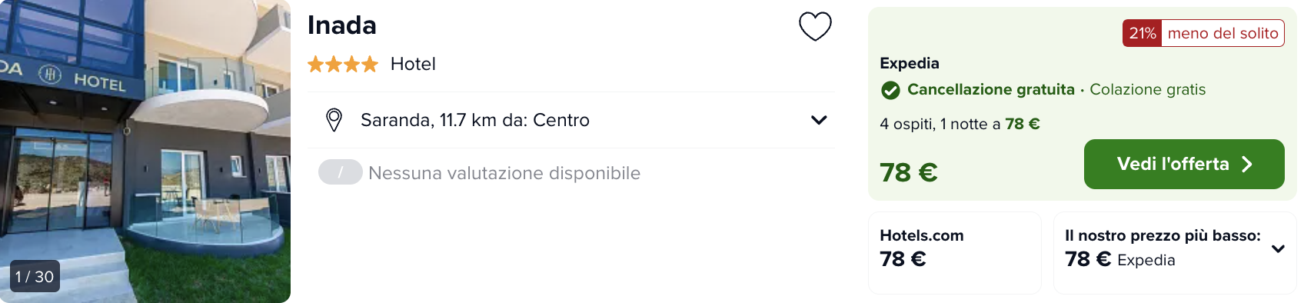Click the 1 / 30 photo counter

coord(35,277)
